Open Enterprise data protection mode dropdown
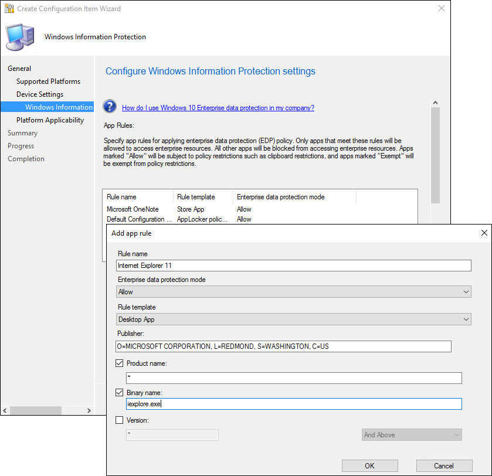 tap(293, 292)
